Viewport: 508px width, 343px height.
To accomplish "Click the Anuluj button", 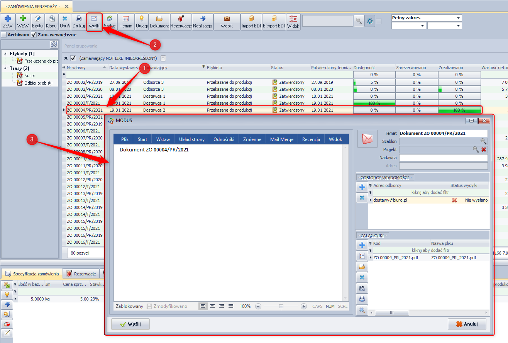I will click(x=467, y=324).
